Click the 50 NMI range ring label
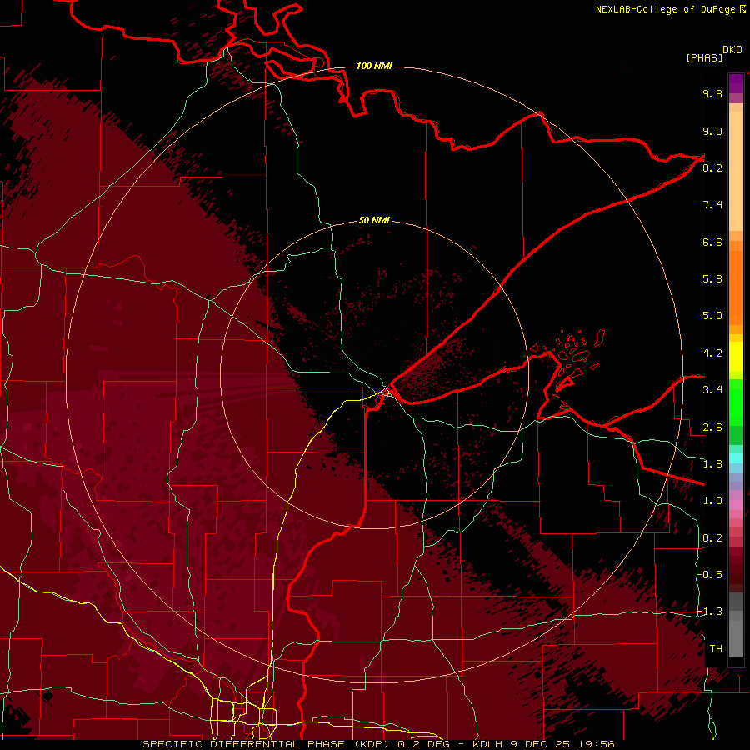Image resolution: width=750 pixels, height=750 pixels. point(374,220)
